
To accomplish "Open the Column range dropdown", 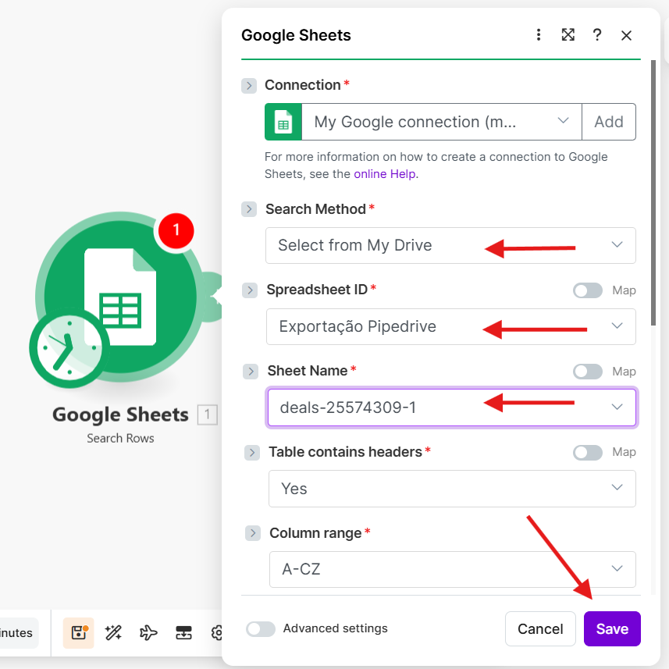I will click(453, 569).
